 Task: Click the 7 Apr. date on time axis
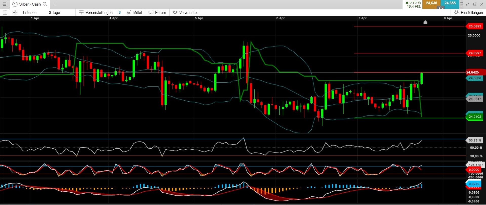coord(362,18)
